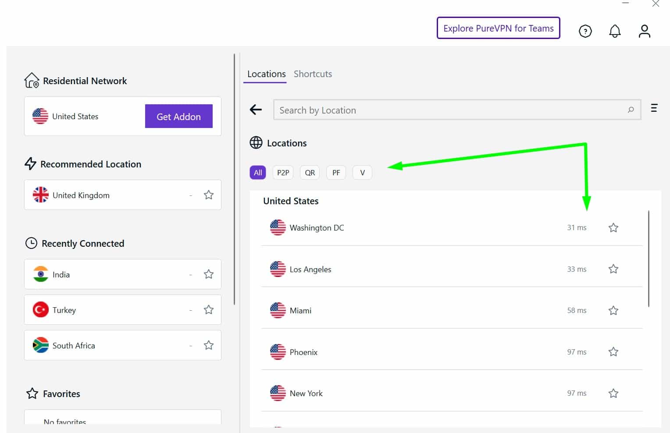Select the All filter chip

pos(258,173)
